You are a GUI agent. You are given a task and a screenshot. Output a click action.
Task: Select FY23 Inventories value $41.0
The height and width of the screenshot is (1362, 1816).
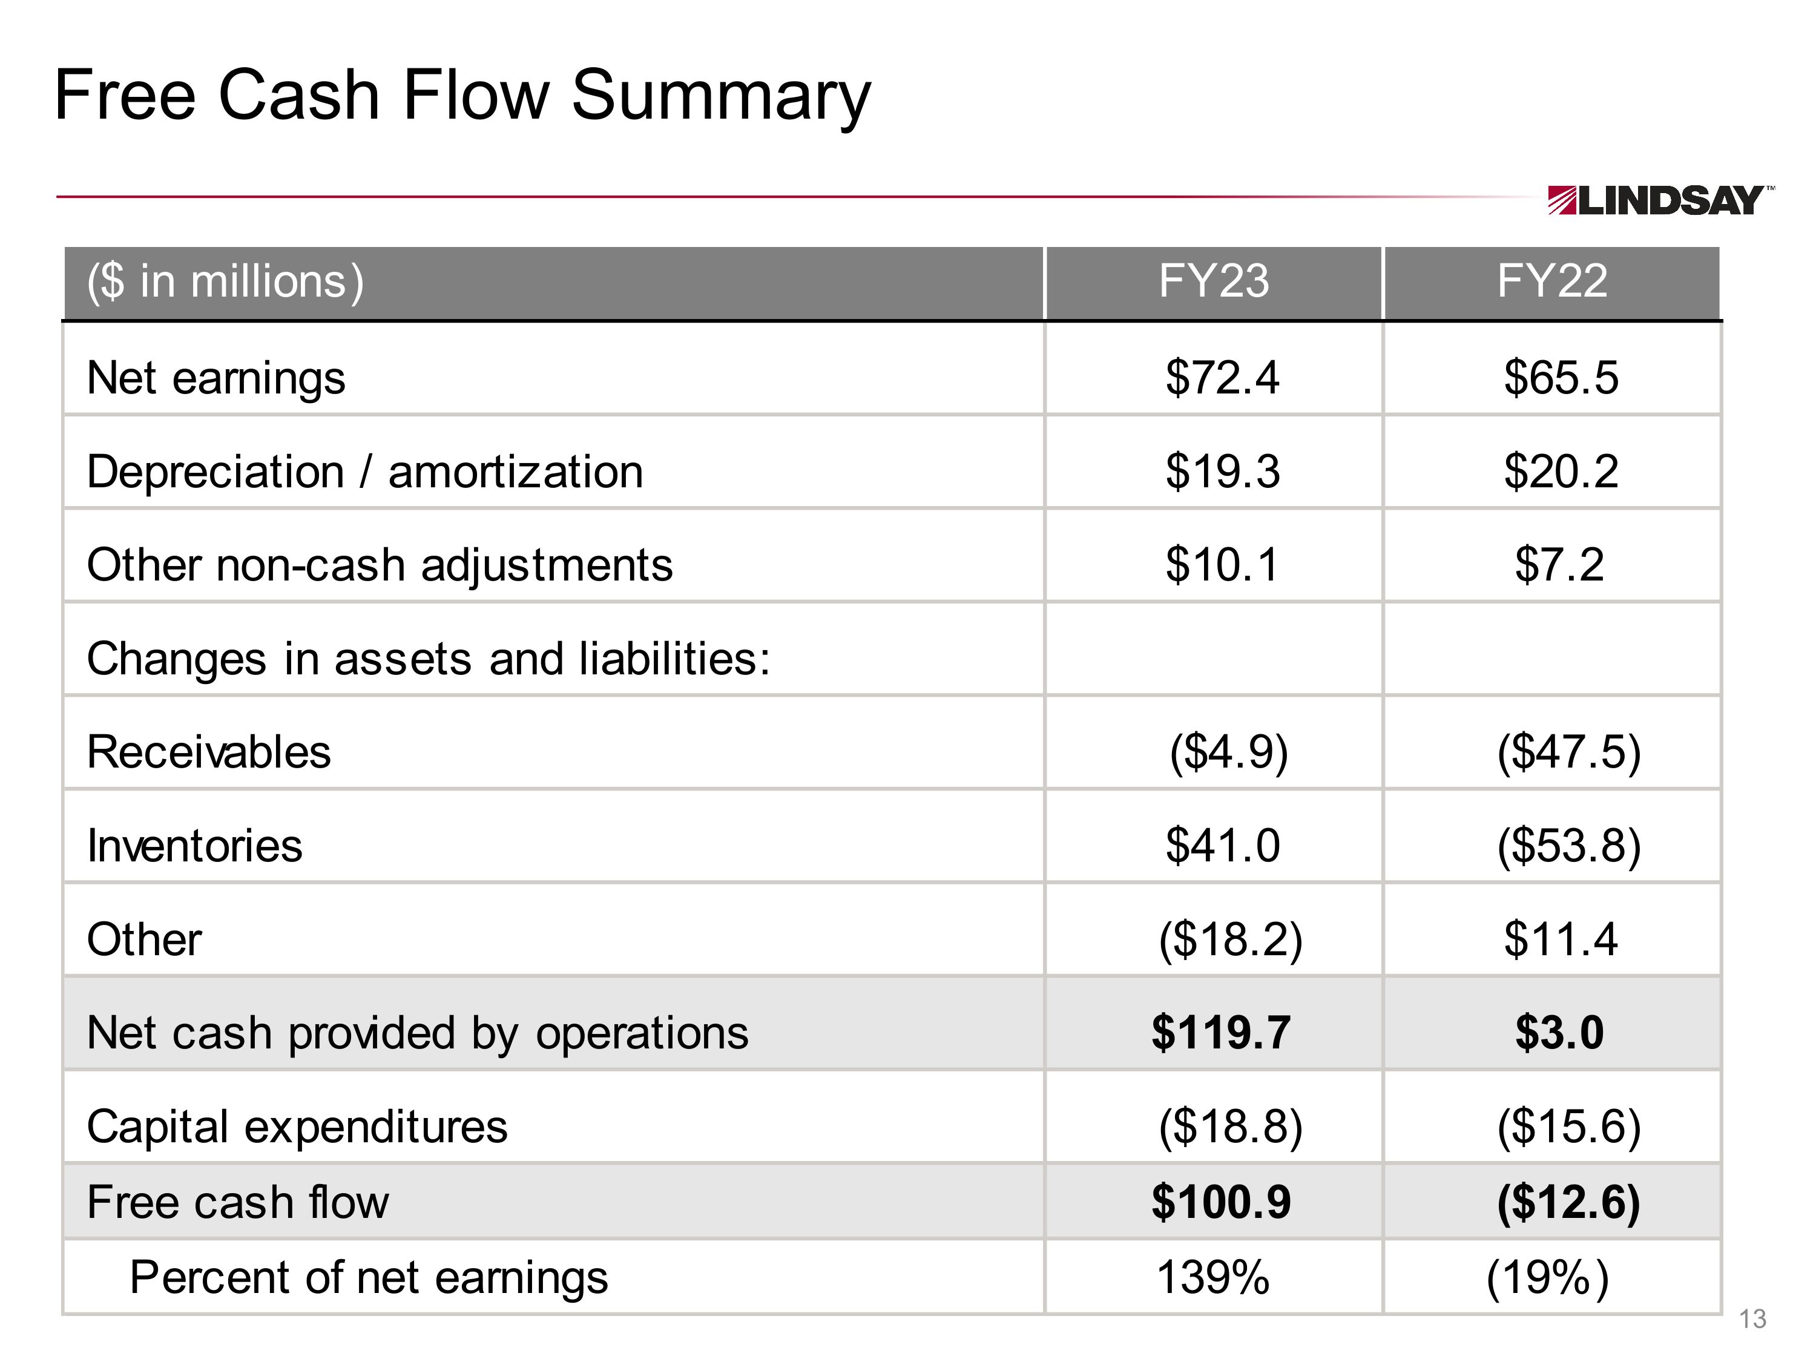coord(1222,846)
